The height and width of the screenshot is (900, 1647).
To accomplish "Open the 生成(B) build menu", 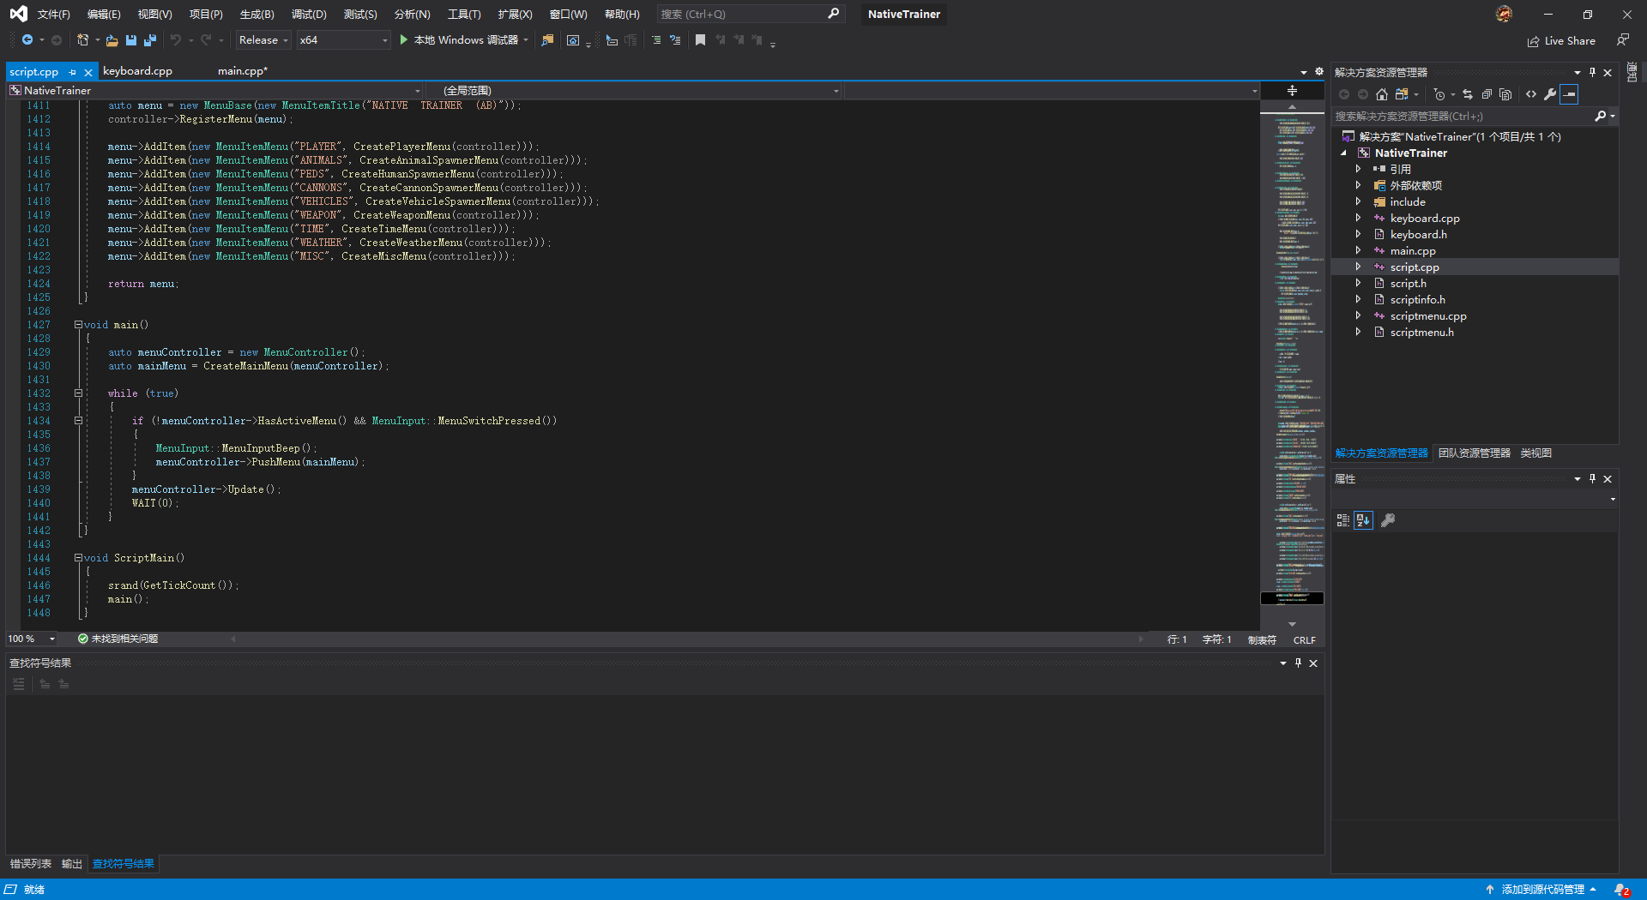I will click(x=256, y=15).
